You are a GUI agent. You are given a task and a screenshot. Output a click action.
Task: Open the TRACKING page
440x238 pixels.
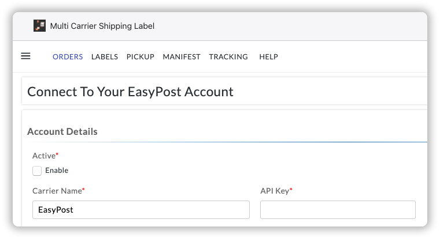pos(228,56)
